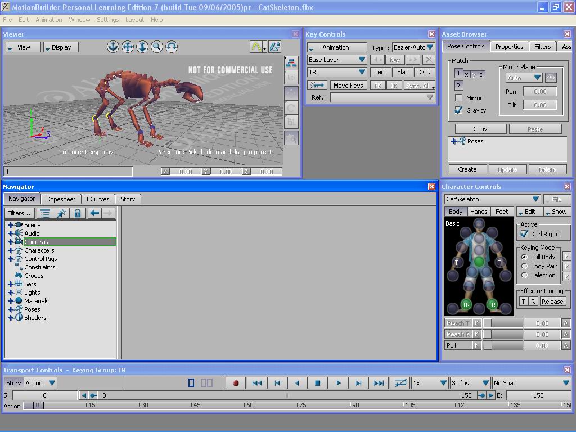Select the Viewer orbit camera tool
Viewport: 576px width, 432px height.
[112, 47]
